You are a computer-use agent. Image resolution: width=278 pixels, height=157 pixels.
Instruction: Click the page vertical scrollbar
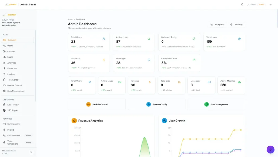pos(277,19)
